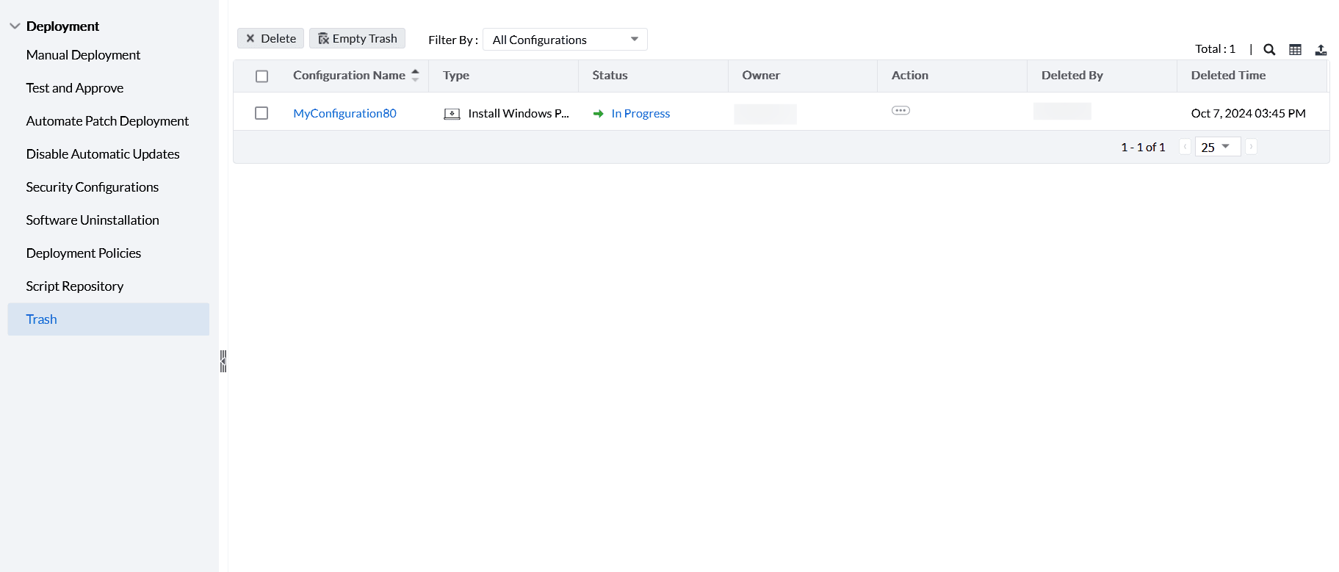1339x572 pixels.
Task: Open the column chooser table icon
Action: [1295, 50]
